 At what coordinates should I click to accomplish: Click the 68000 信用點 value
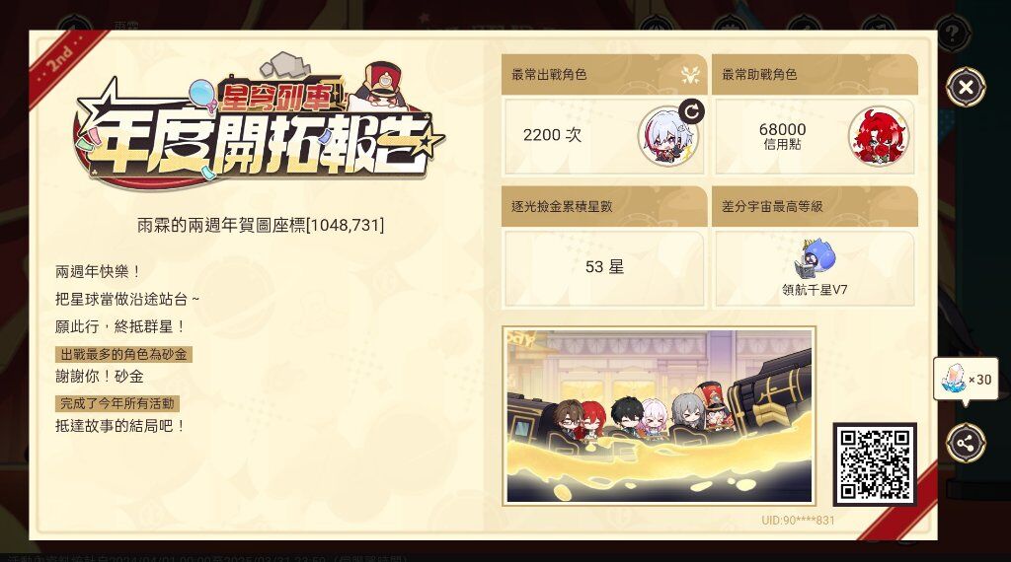click(x=782, y=136)
